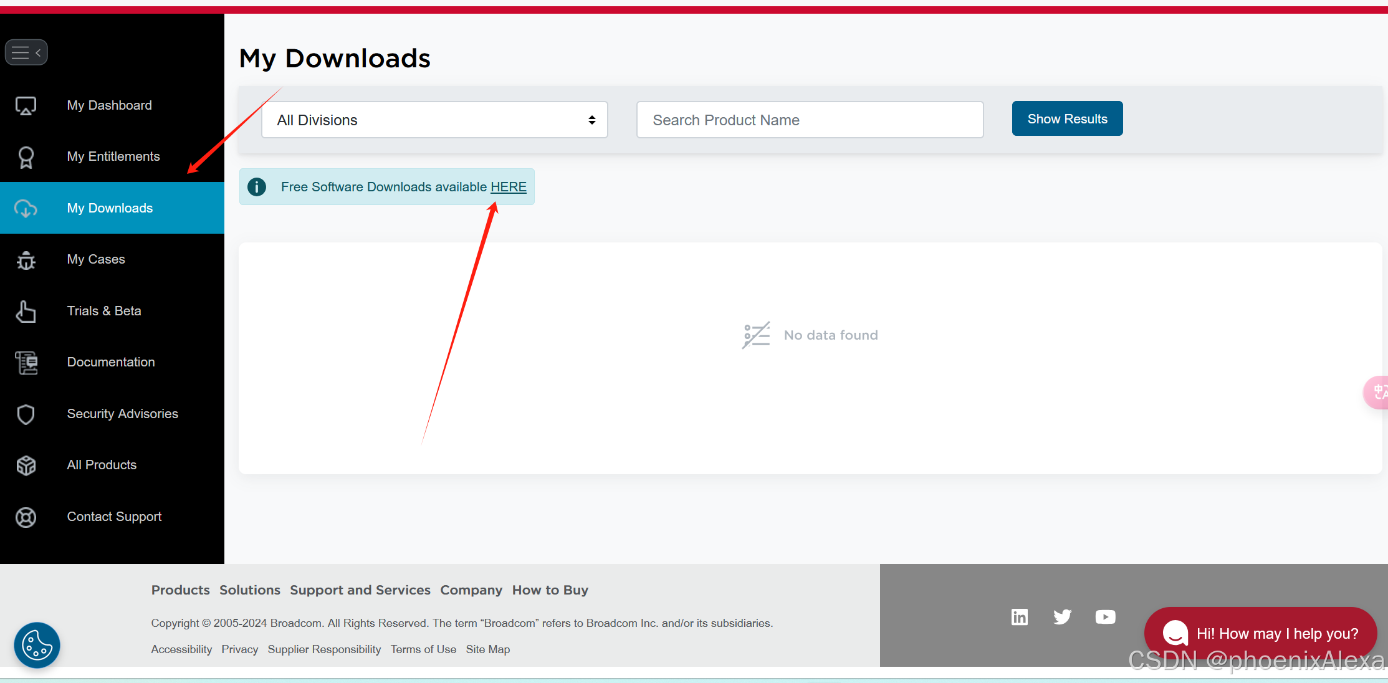Open the Company footer link
The height and width of the screenshot is (683, 1388).
click(471, 590)
